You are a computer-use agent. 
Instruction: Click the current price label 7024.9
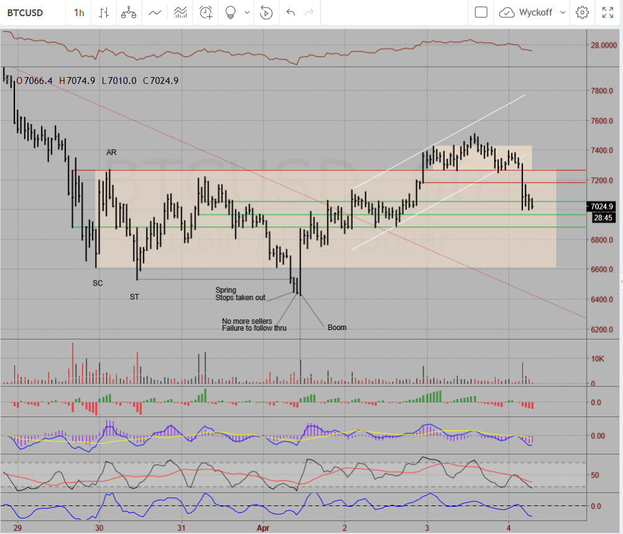click(601, 206)
